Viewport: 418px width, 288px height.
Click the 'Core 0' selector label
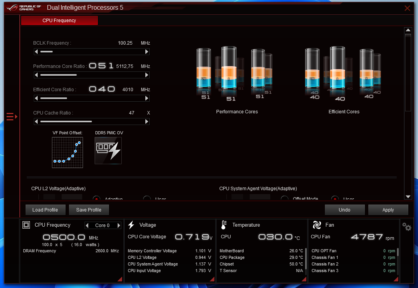102,225
